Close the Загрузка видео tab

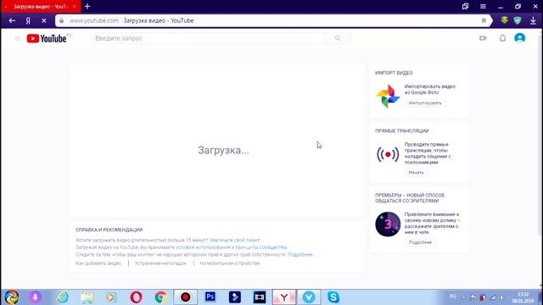(x=74, y=7)
